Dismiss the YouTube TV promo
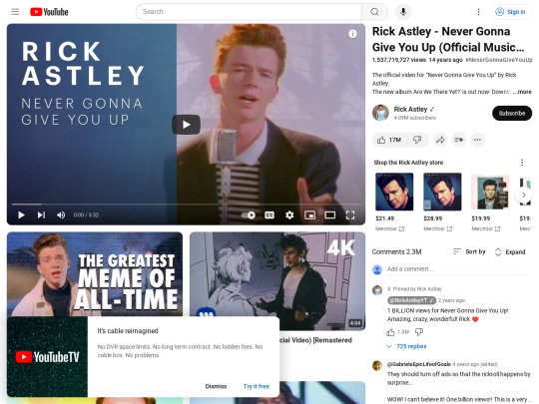Image resolution: width=539 pixels, height=404 pixels. click(216, 386)
